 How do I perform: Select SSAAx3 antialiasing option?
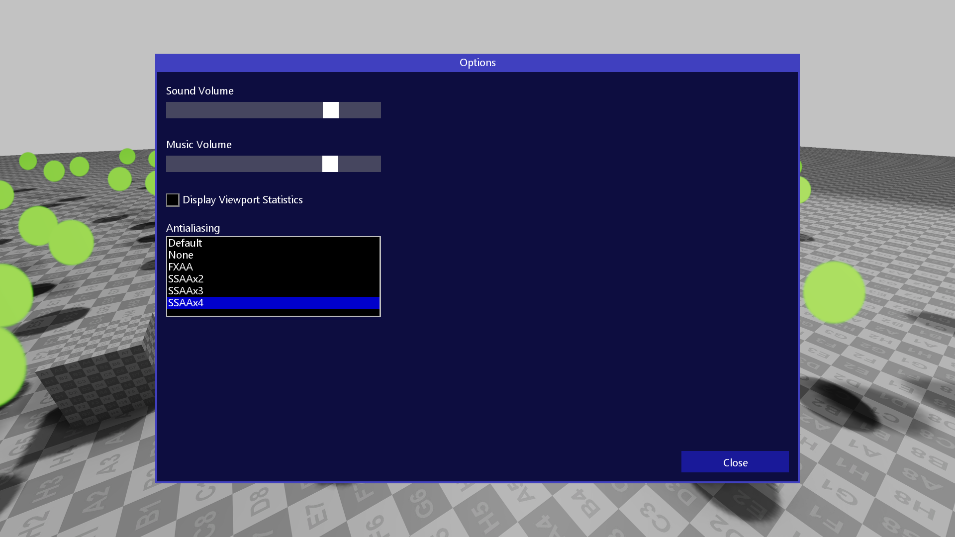point(186,291)
